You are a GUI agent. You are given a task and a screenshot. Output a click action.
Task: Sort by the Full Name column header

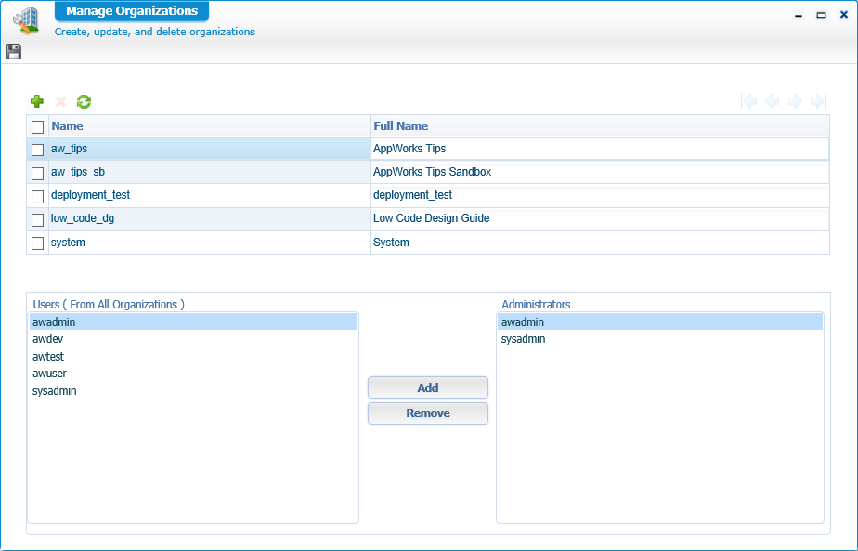[x=600, y=126]
